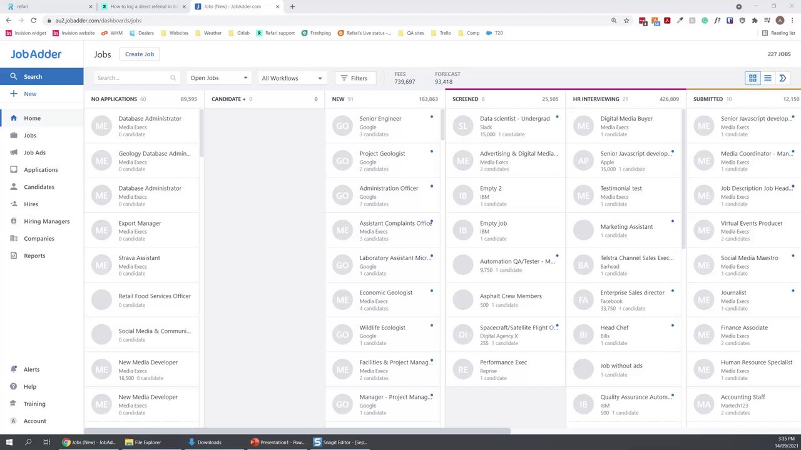Open a new browser tab
Screen dimensions: 801x450
292,6
